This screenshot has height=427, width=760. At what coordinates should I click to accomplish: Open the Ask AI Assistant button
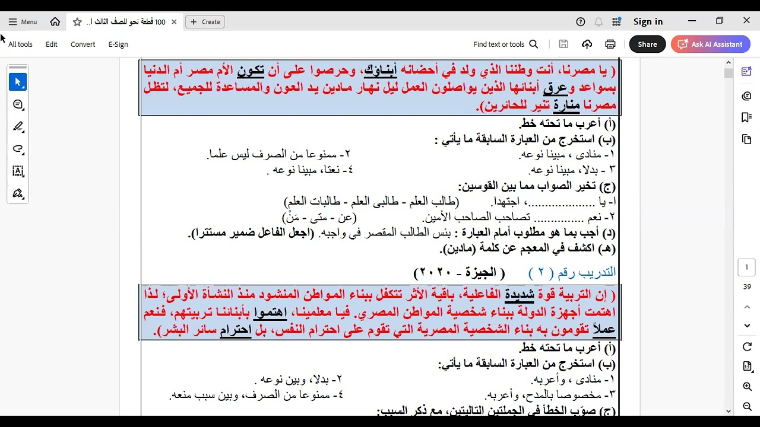click(x=710, y=44)
